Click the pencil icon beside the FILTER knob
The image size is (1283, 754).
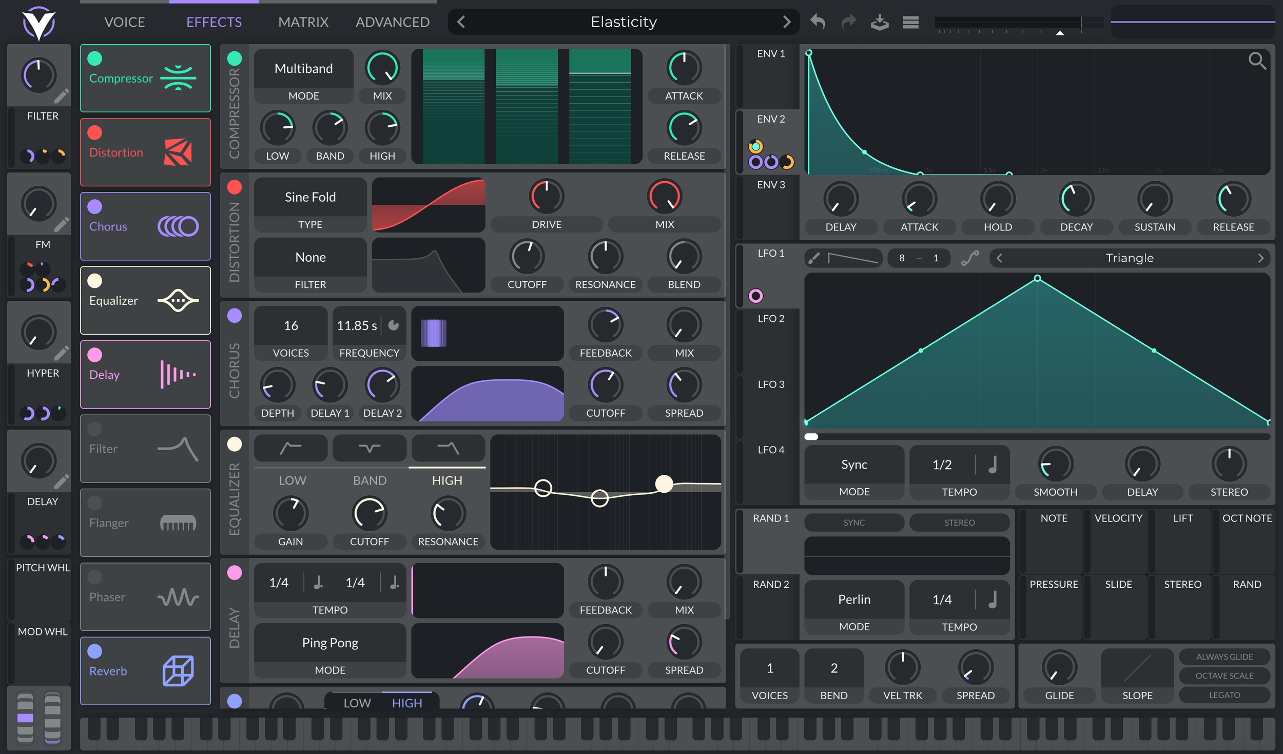[62, 96]
